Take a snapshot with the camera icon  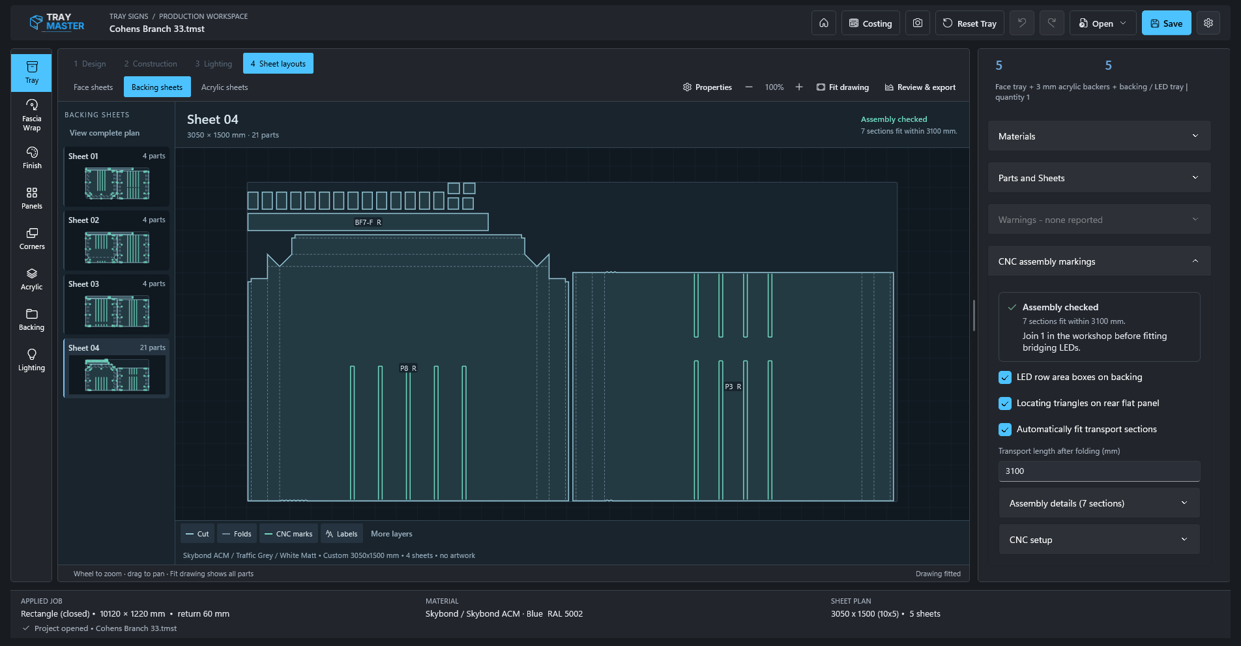click(x=918, y=23)
